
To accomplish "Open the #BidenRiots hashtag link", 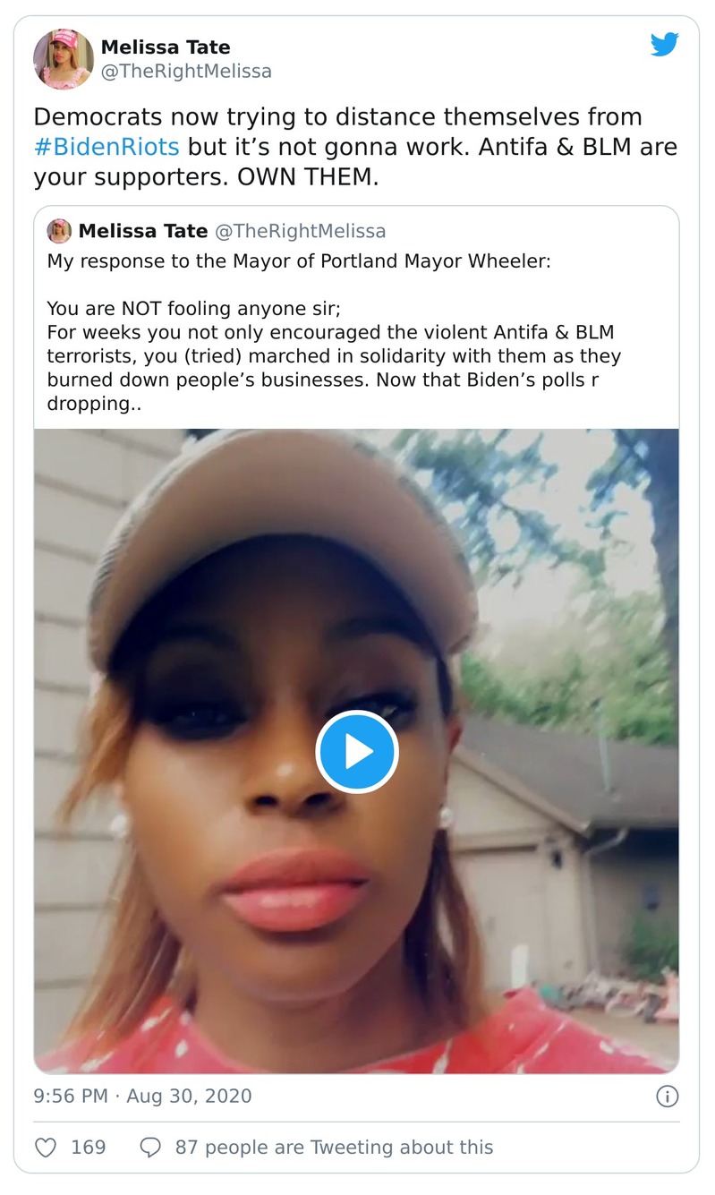I will pos(106,147).
